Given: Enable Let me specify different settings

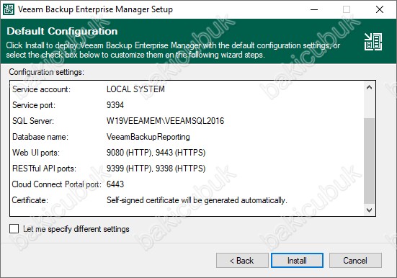Looking at the screenshot, I should click(x=14, y=228).
